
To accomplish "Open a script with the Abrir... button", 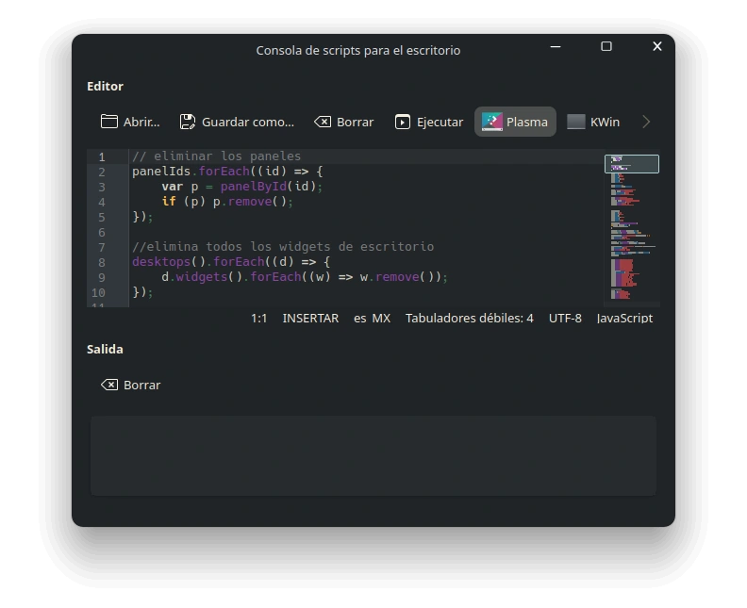I will [x=130, y=122].
